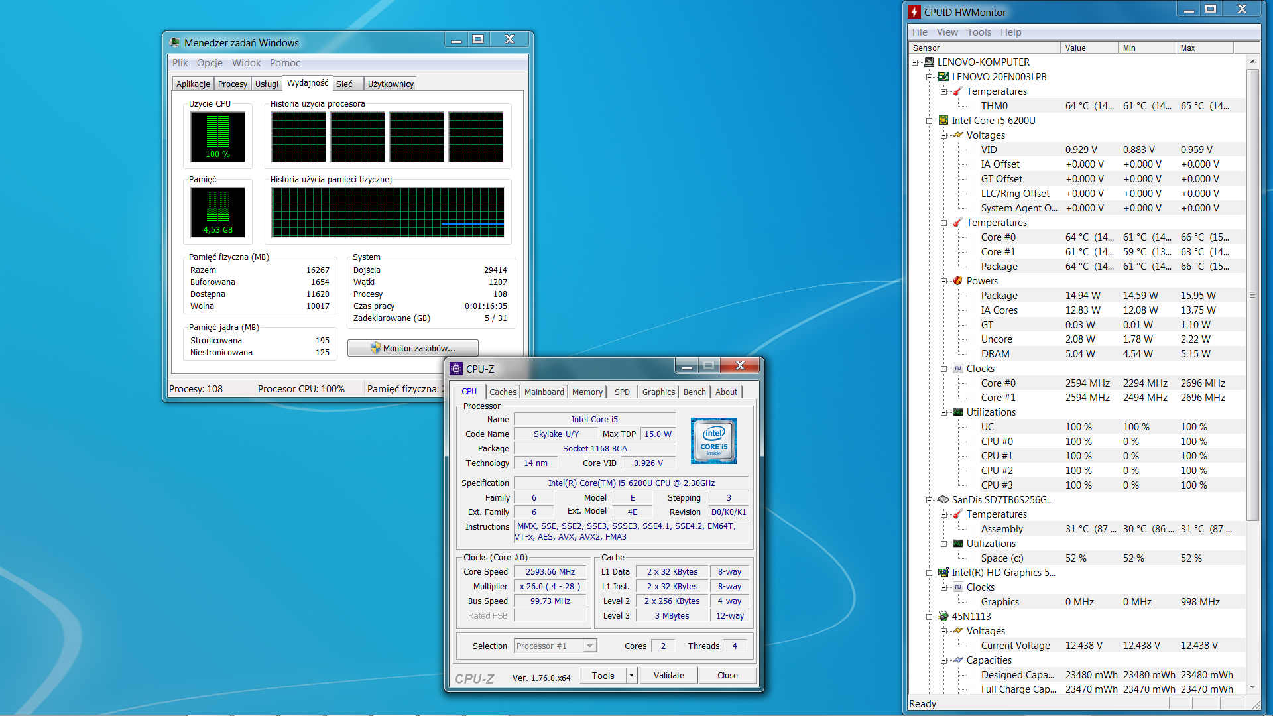Screen dimensions: 1273x716
Task: Click the battery icon beside 45N1113
Action: tap(943, 617)
